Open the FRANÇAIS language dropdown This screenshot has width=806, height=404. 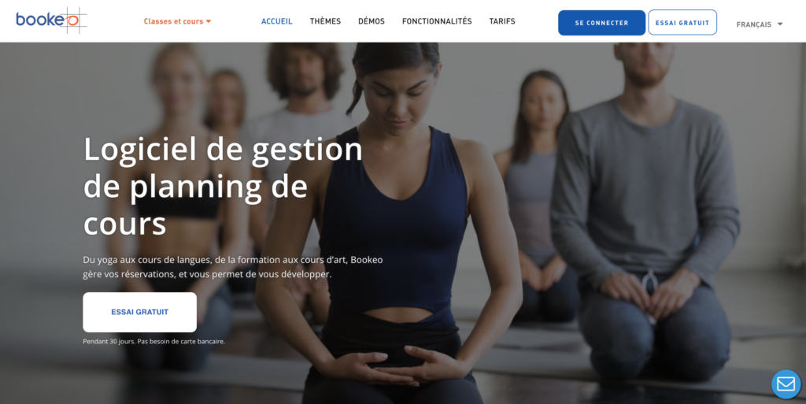760,24
